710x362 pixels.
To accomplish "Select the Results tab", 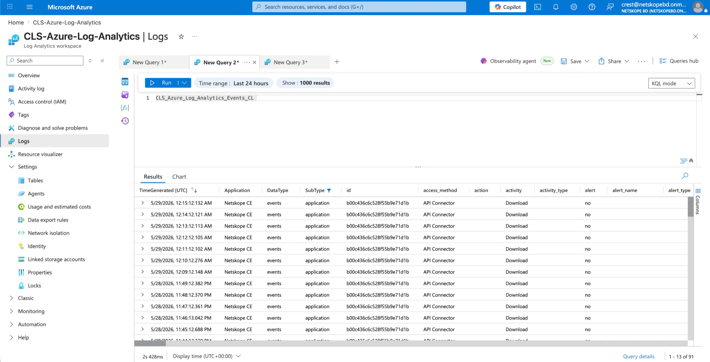I will [153, 177].
